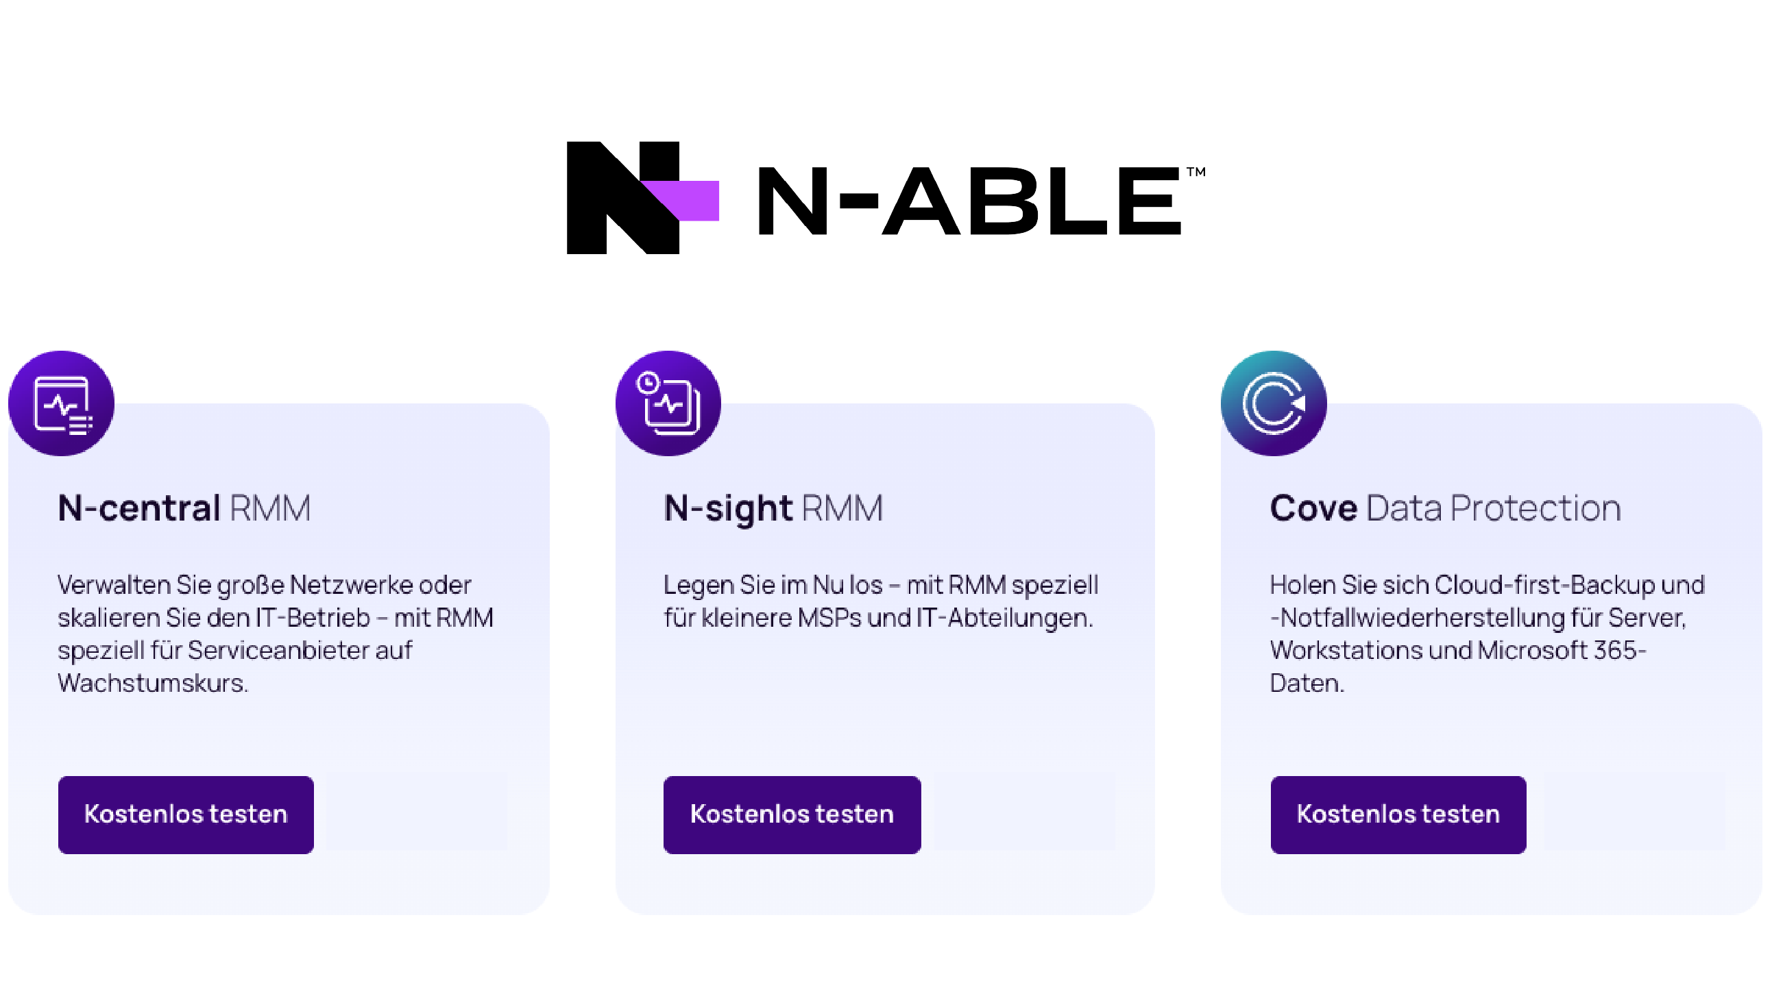Click the N-ABLE wordmark text

coord(969,201)
